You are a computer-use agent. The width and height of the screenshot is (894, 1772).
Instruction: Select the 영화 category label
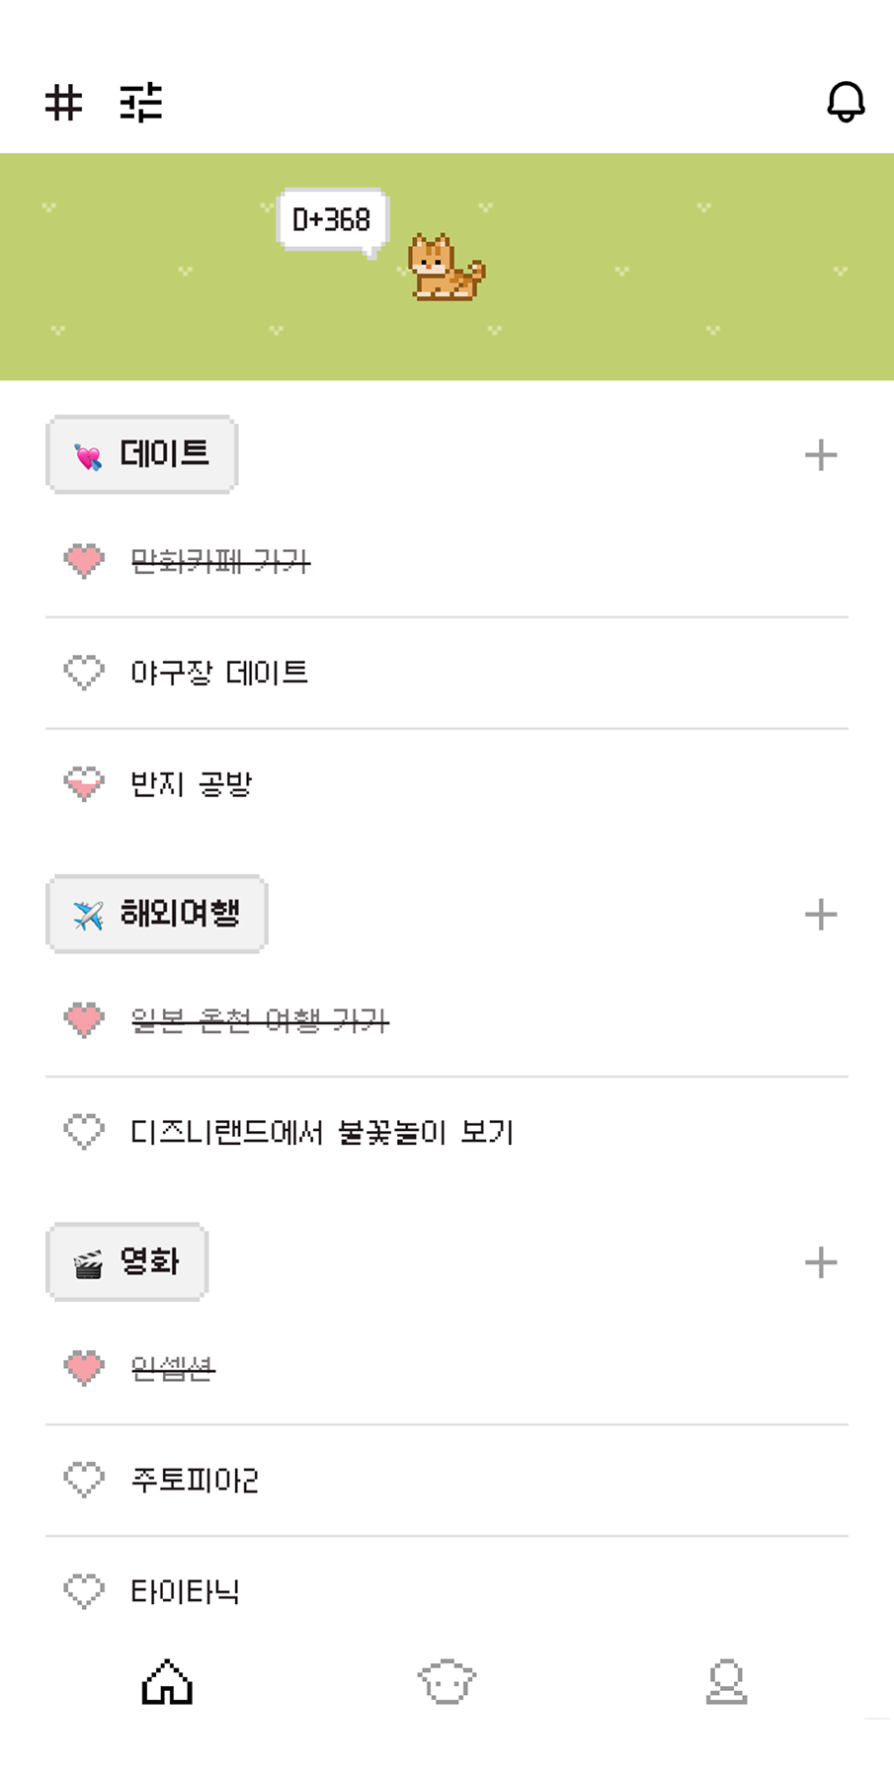pyautogui.click(x=127, y=1262)
